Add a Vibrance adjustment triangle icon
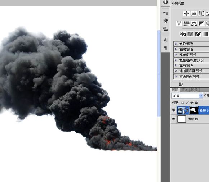Viewport: 209px width, 182px height. click(179, 24)
